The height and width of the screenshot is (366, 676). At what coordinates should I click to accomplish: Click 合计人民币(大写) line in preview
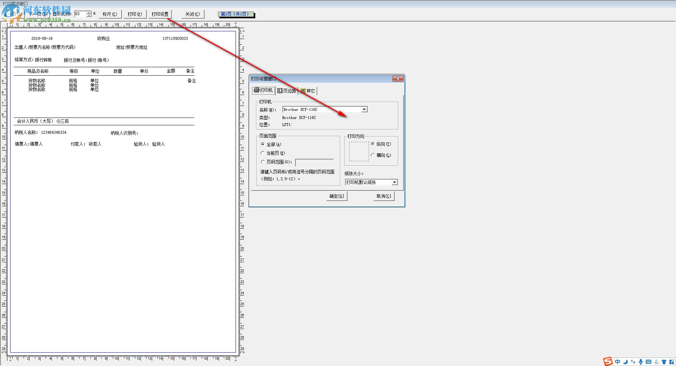coord(43,121)
